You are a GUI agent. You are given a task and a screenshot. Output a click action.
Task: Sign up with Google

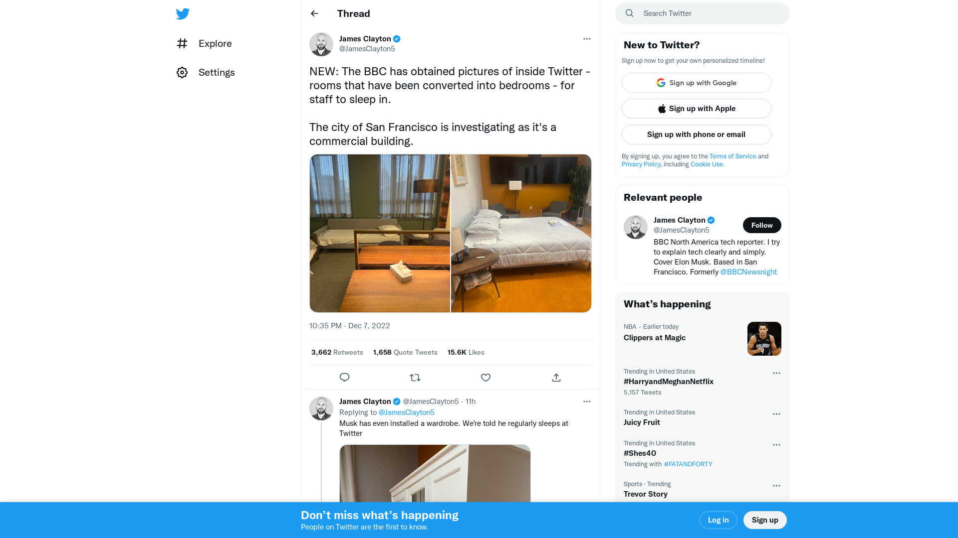pos(696,83)
